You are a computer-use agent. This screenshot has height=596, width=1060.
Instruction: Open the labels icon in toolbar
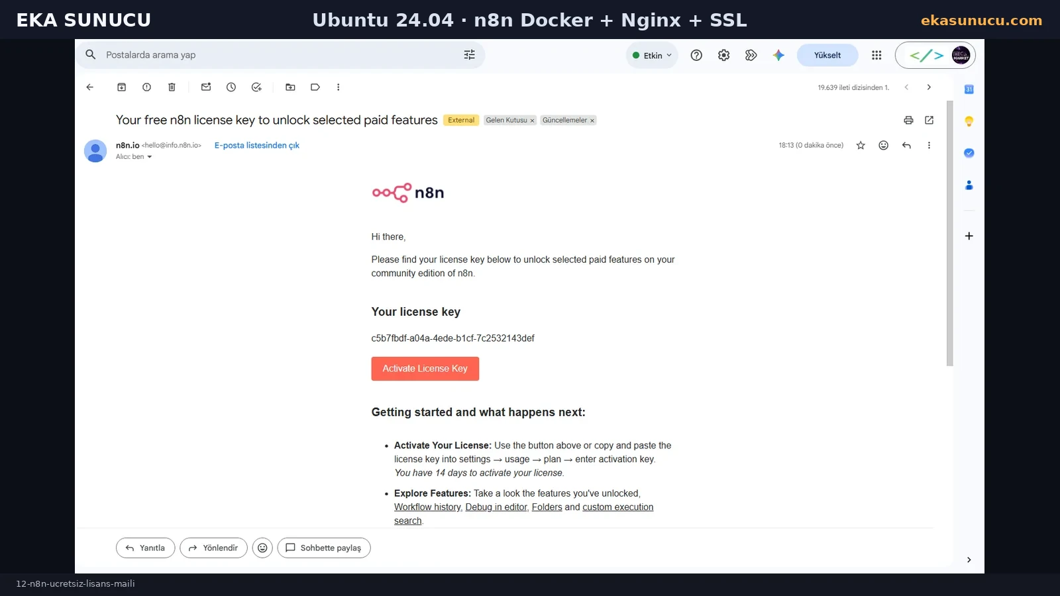(x=315, y=87)
